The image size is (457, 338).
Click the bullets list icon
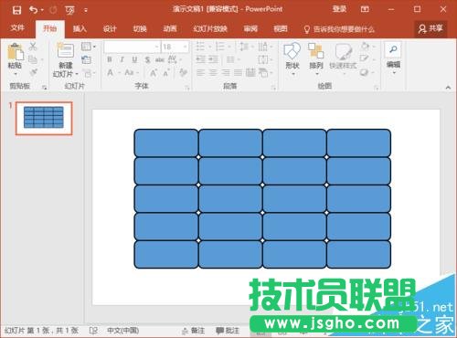[x=200, y=47]
